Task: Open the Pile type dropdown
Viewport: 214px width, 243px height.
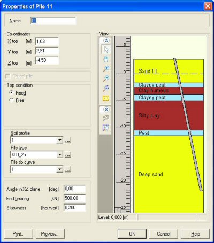Action: point(60,155)
